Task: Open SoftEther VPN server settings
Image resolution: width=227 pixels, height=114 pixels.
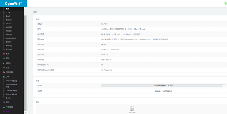Action: 11,86
